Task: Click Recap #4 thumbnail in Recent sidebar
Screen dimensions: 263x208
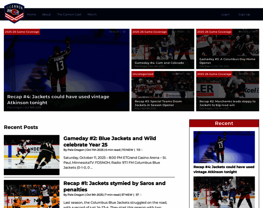Action: [224, 147]
